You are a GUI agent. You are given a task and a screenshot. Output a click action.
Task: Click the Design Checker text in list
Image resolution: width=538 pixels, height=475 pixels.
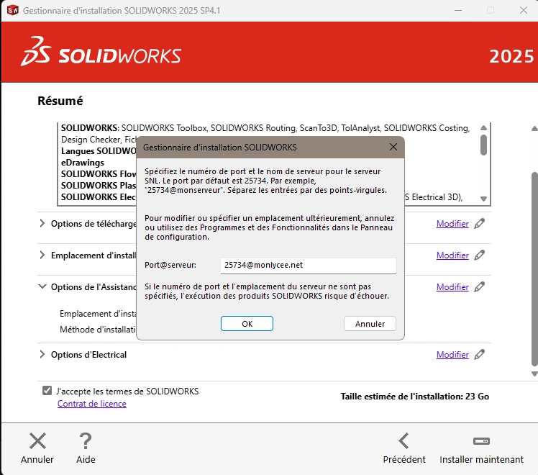91,140
